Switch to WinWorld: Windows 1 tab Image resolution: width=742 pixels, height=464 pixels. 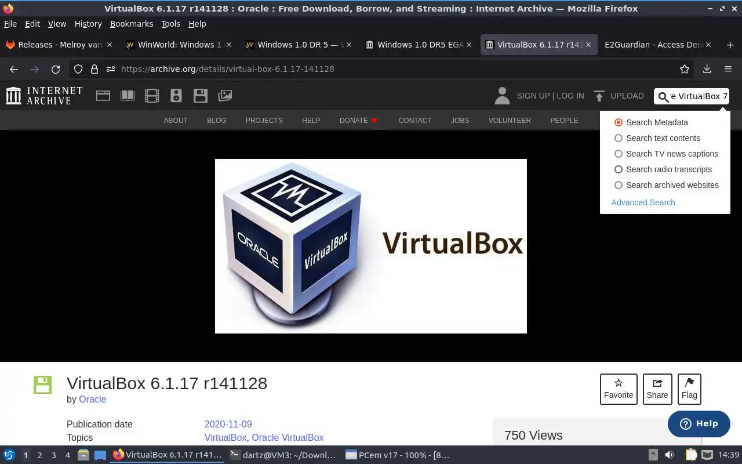pos(179,45)
